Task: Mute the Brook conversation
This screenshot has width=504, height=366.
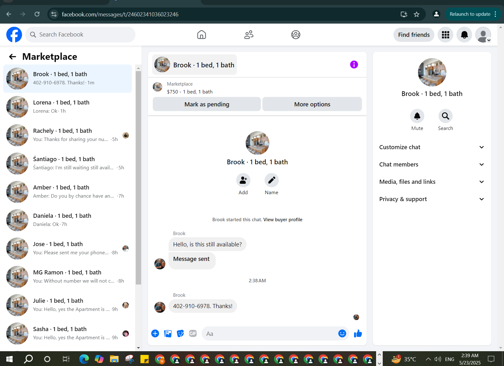Action: [x=417, y=116]
